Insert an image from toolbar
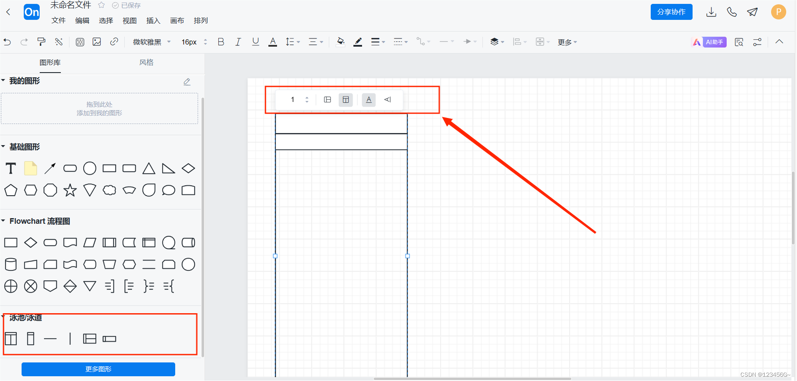The image size is (797, 381). coord(97,42)
